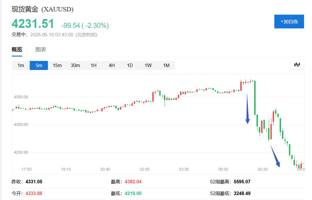
Task: Click the 4250.00 price axis label
Action: click(21, 152)
